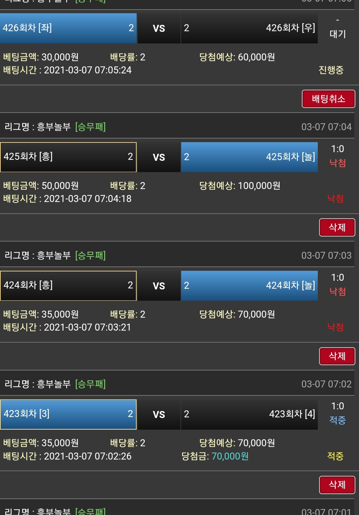The image size is (359, 515).
Task: Select the 426회차 [좌] blue option
Action: click(68, 28)
